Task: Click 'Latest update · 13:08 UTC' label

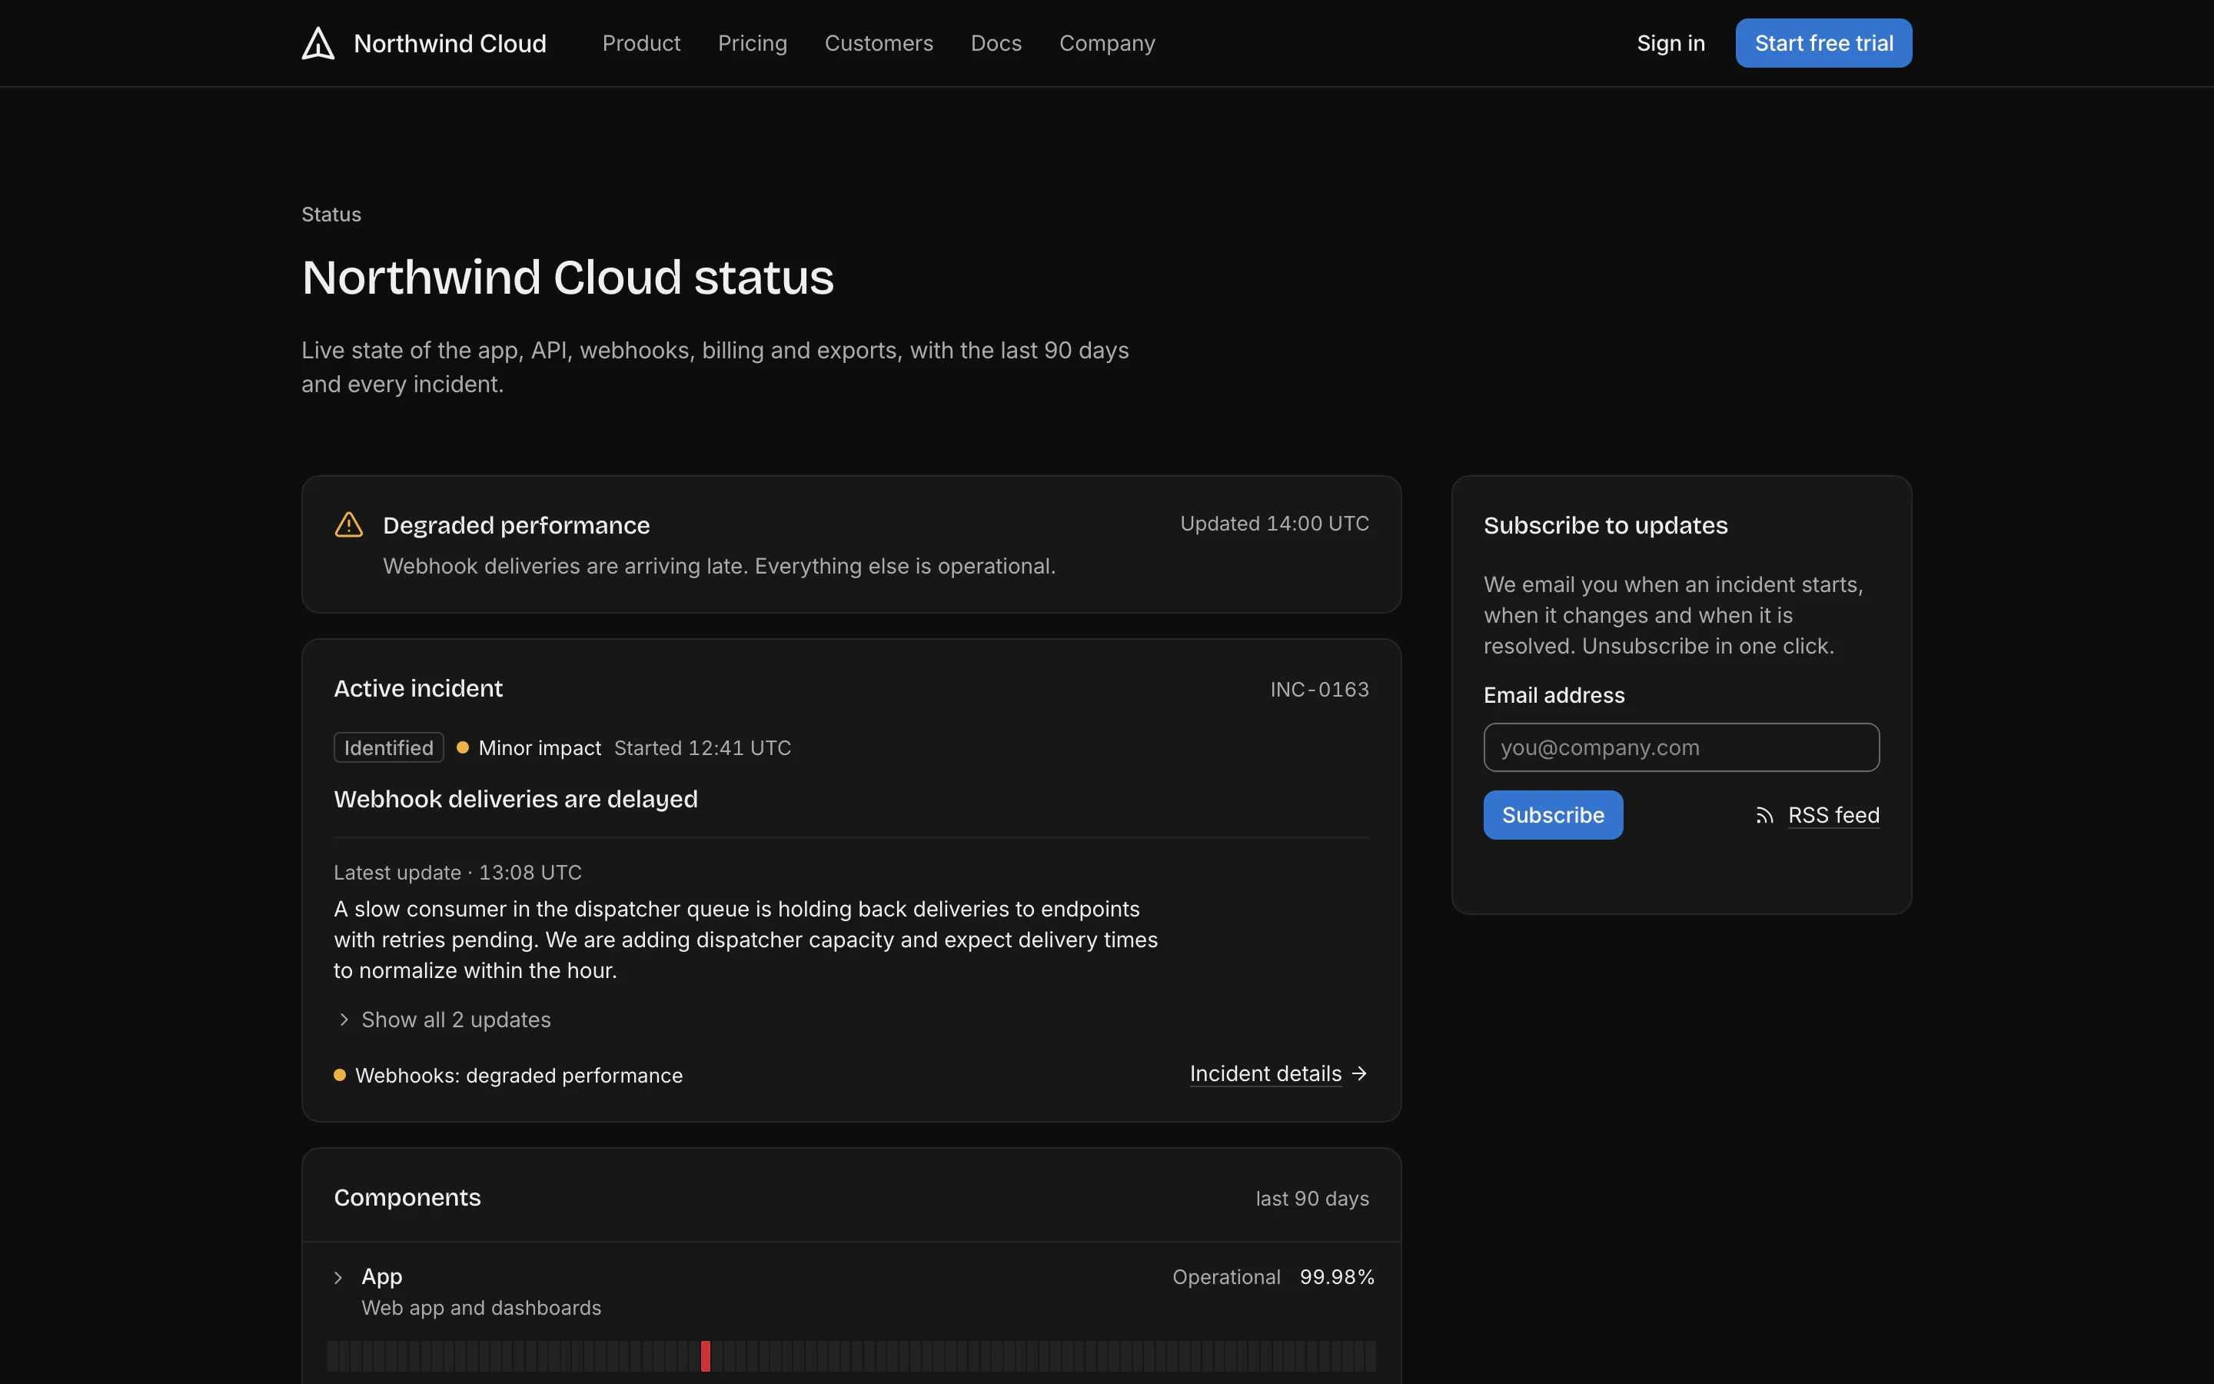Action: (457, 873)
